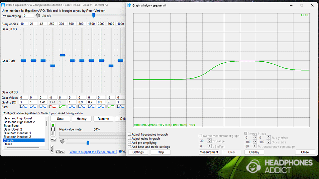Change the red shelf filter icon under 250 Hz

point(53,107)
